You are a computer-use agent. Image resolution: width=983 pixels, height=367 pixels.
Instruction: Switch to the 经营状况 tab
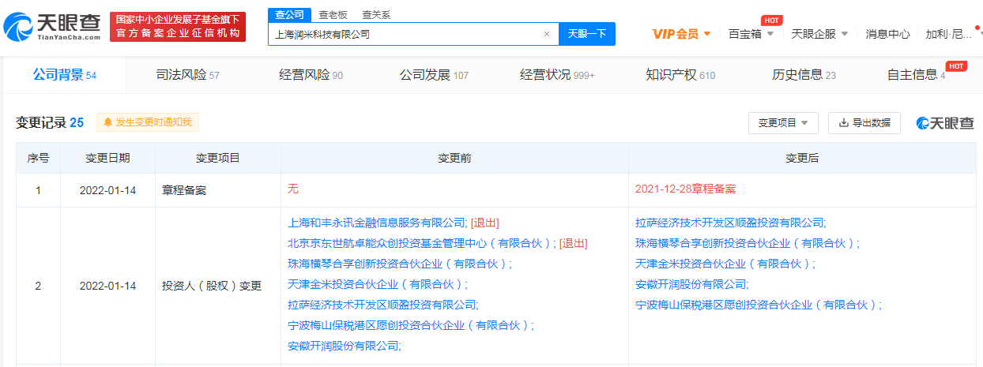[x=557, y=75]
